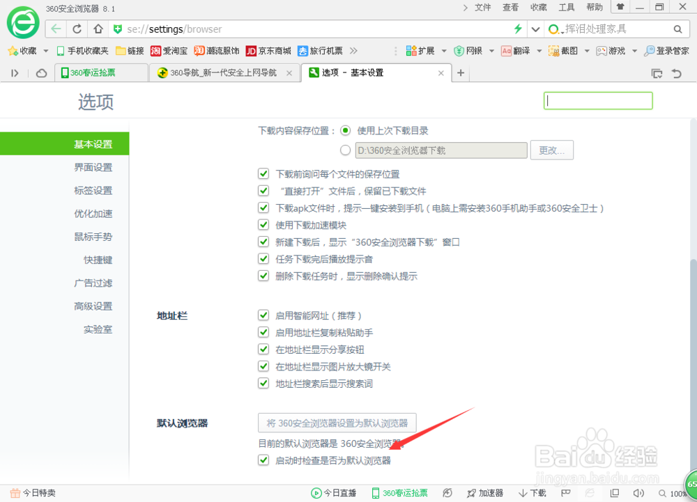Toggle the sidebar panel icon left of tabs
Image resolution: width=697 pixels, height=502 pixels.
[15, 73]
